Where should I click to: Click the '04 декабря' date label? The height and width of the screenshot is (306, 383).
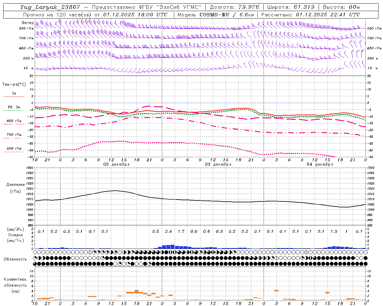point(320,164)
